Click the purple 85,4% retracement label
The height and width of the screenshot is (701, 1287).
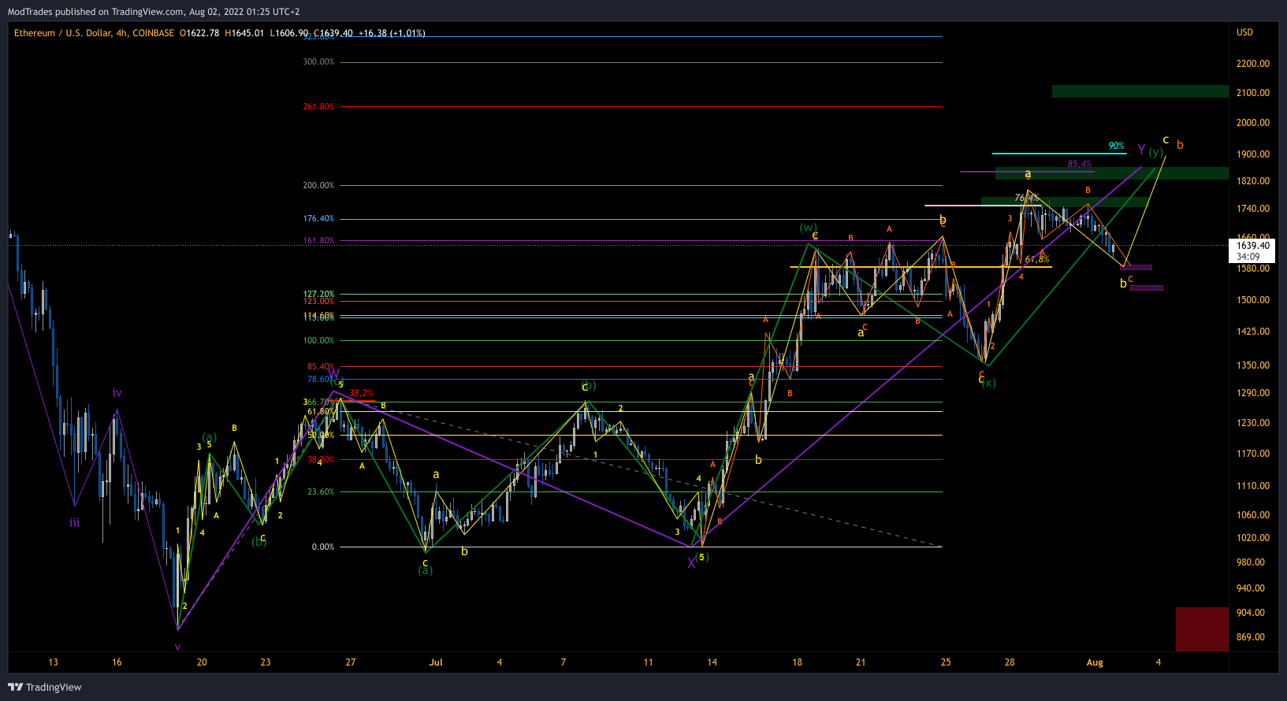pos(1080,164)
